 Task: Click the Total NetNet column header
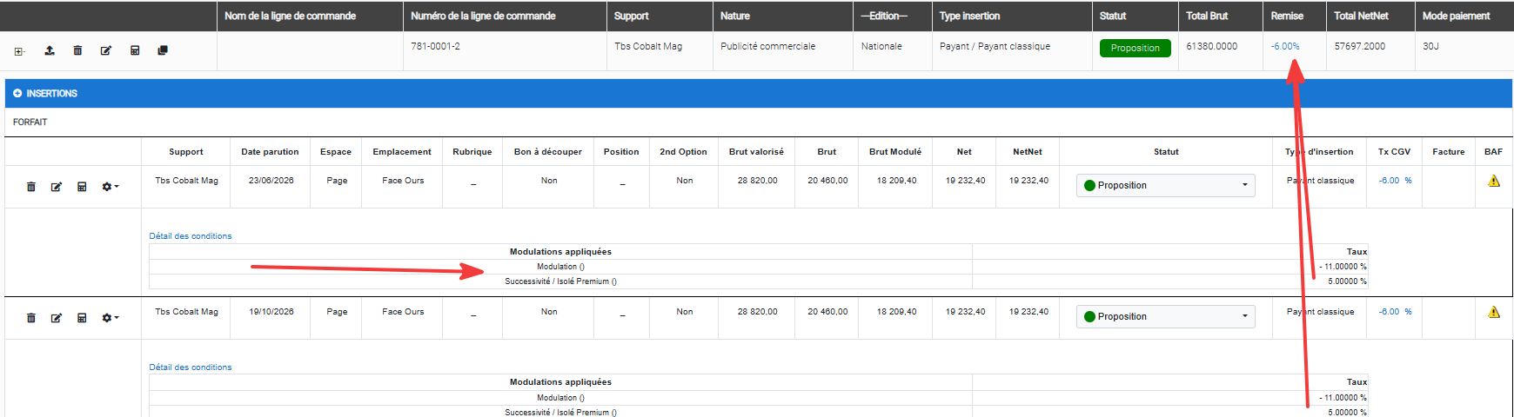point(1362,16)
